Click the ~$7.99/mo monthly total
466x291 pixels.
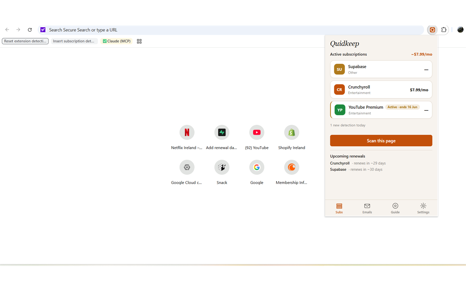(422, 54)
